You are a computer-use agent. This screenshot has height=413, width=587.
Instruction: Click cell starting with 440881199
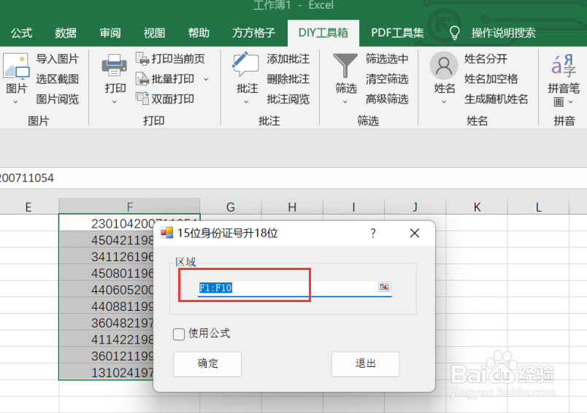(107, 306)
